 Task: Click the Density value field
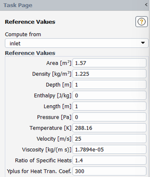click(x=109, y=74)
